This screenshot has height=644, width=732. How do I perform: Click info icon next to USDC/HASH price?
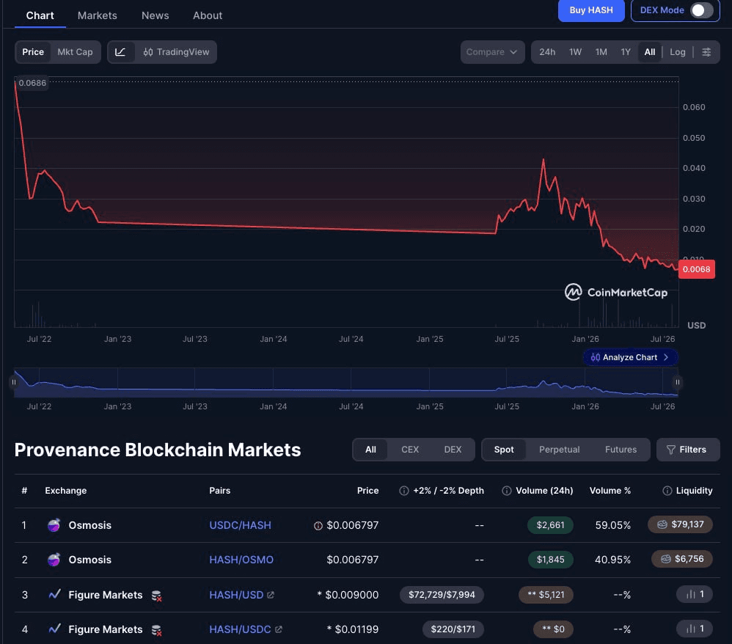coord(318,526)
